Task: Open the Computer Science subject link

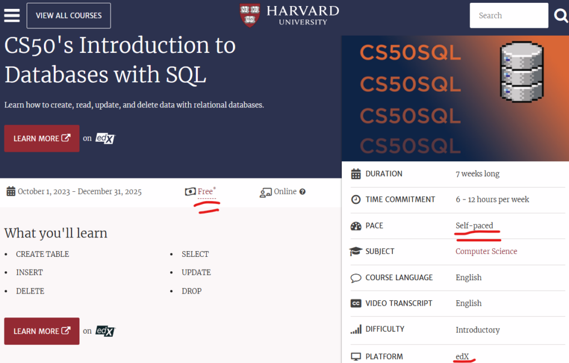Action: tap(486, 251)
